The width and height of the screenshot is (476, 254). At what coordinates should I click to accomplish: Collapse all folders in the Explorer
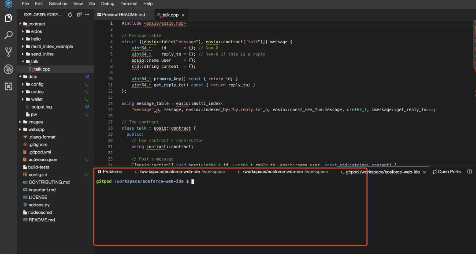(x=79, y=14)
